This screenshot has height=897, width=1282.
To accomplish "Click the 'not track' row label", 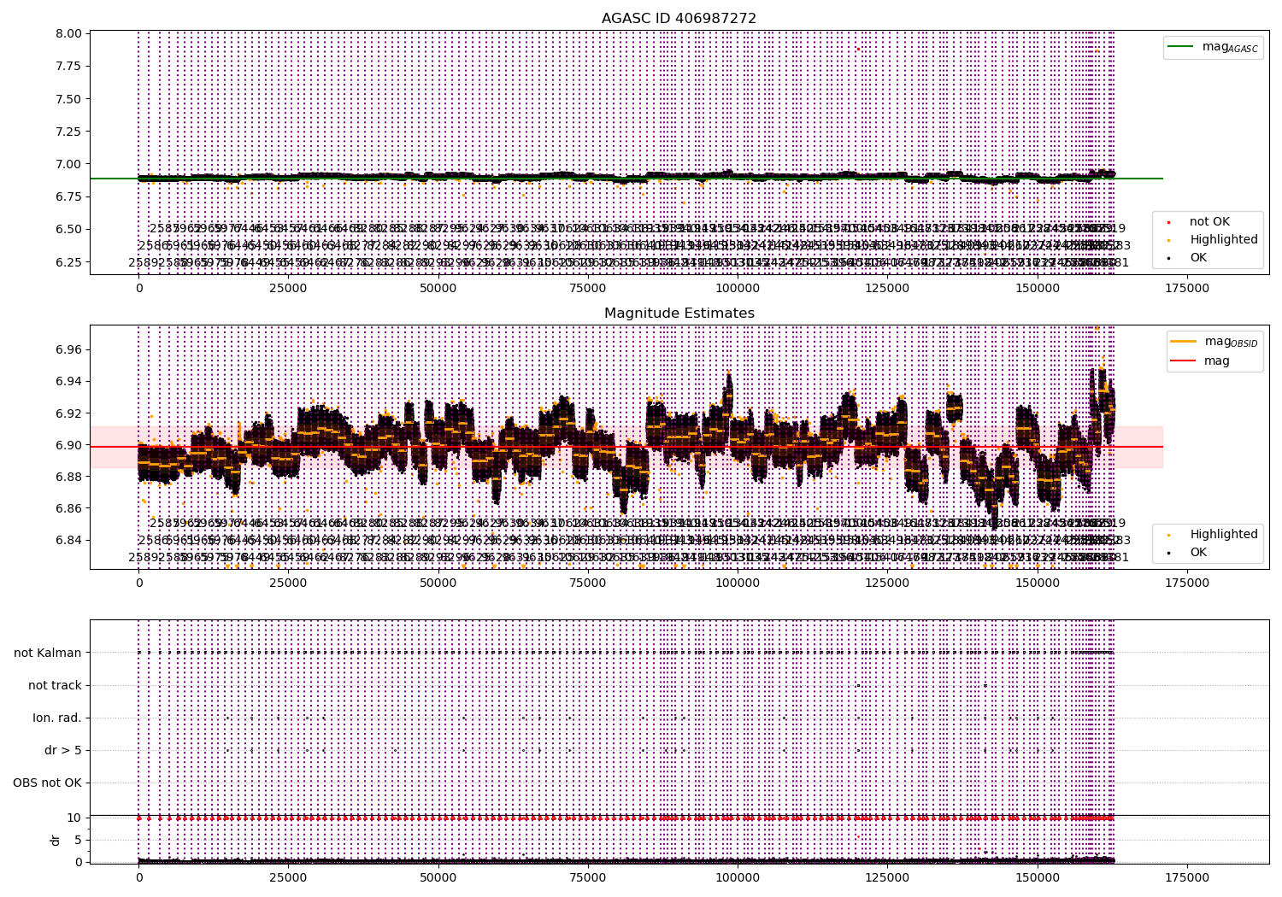I will coord(55,686).
